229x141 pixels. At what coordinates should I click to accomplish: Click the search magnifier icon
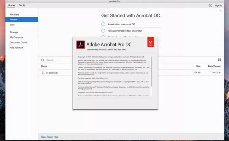[43, 60]
